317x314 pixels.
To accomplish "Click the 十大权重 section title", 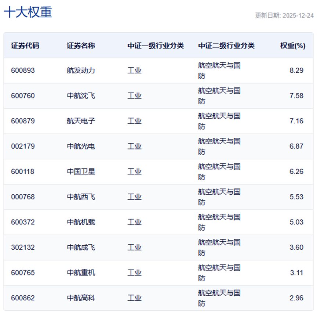I will pos(28,12).
